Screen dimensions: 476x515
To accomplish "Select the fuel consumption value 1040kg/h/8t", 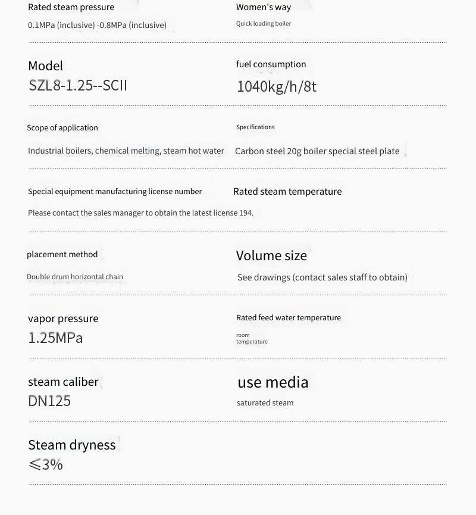I will tap(277, 86).
